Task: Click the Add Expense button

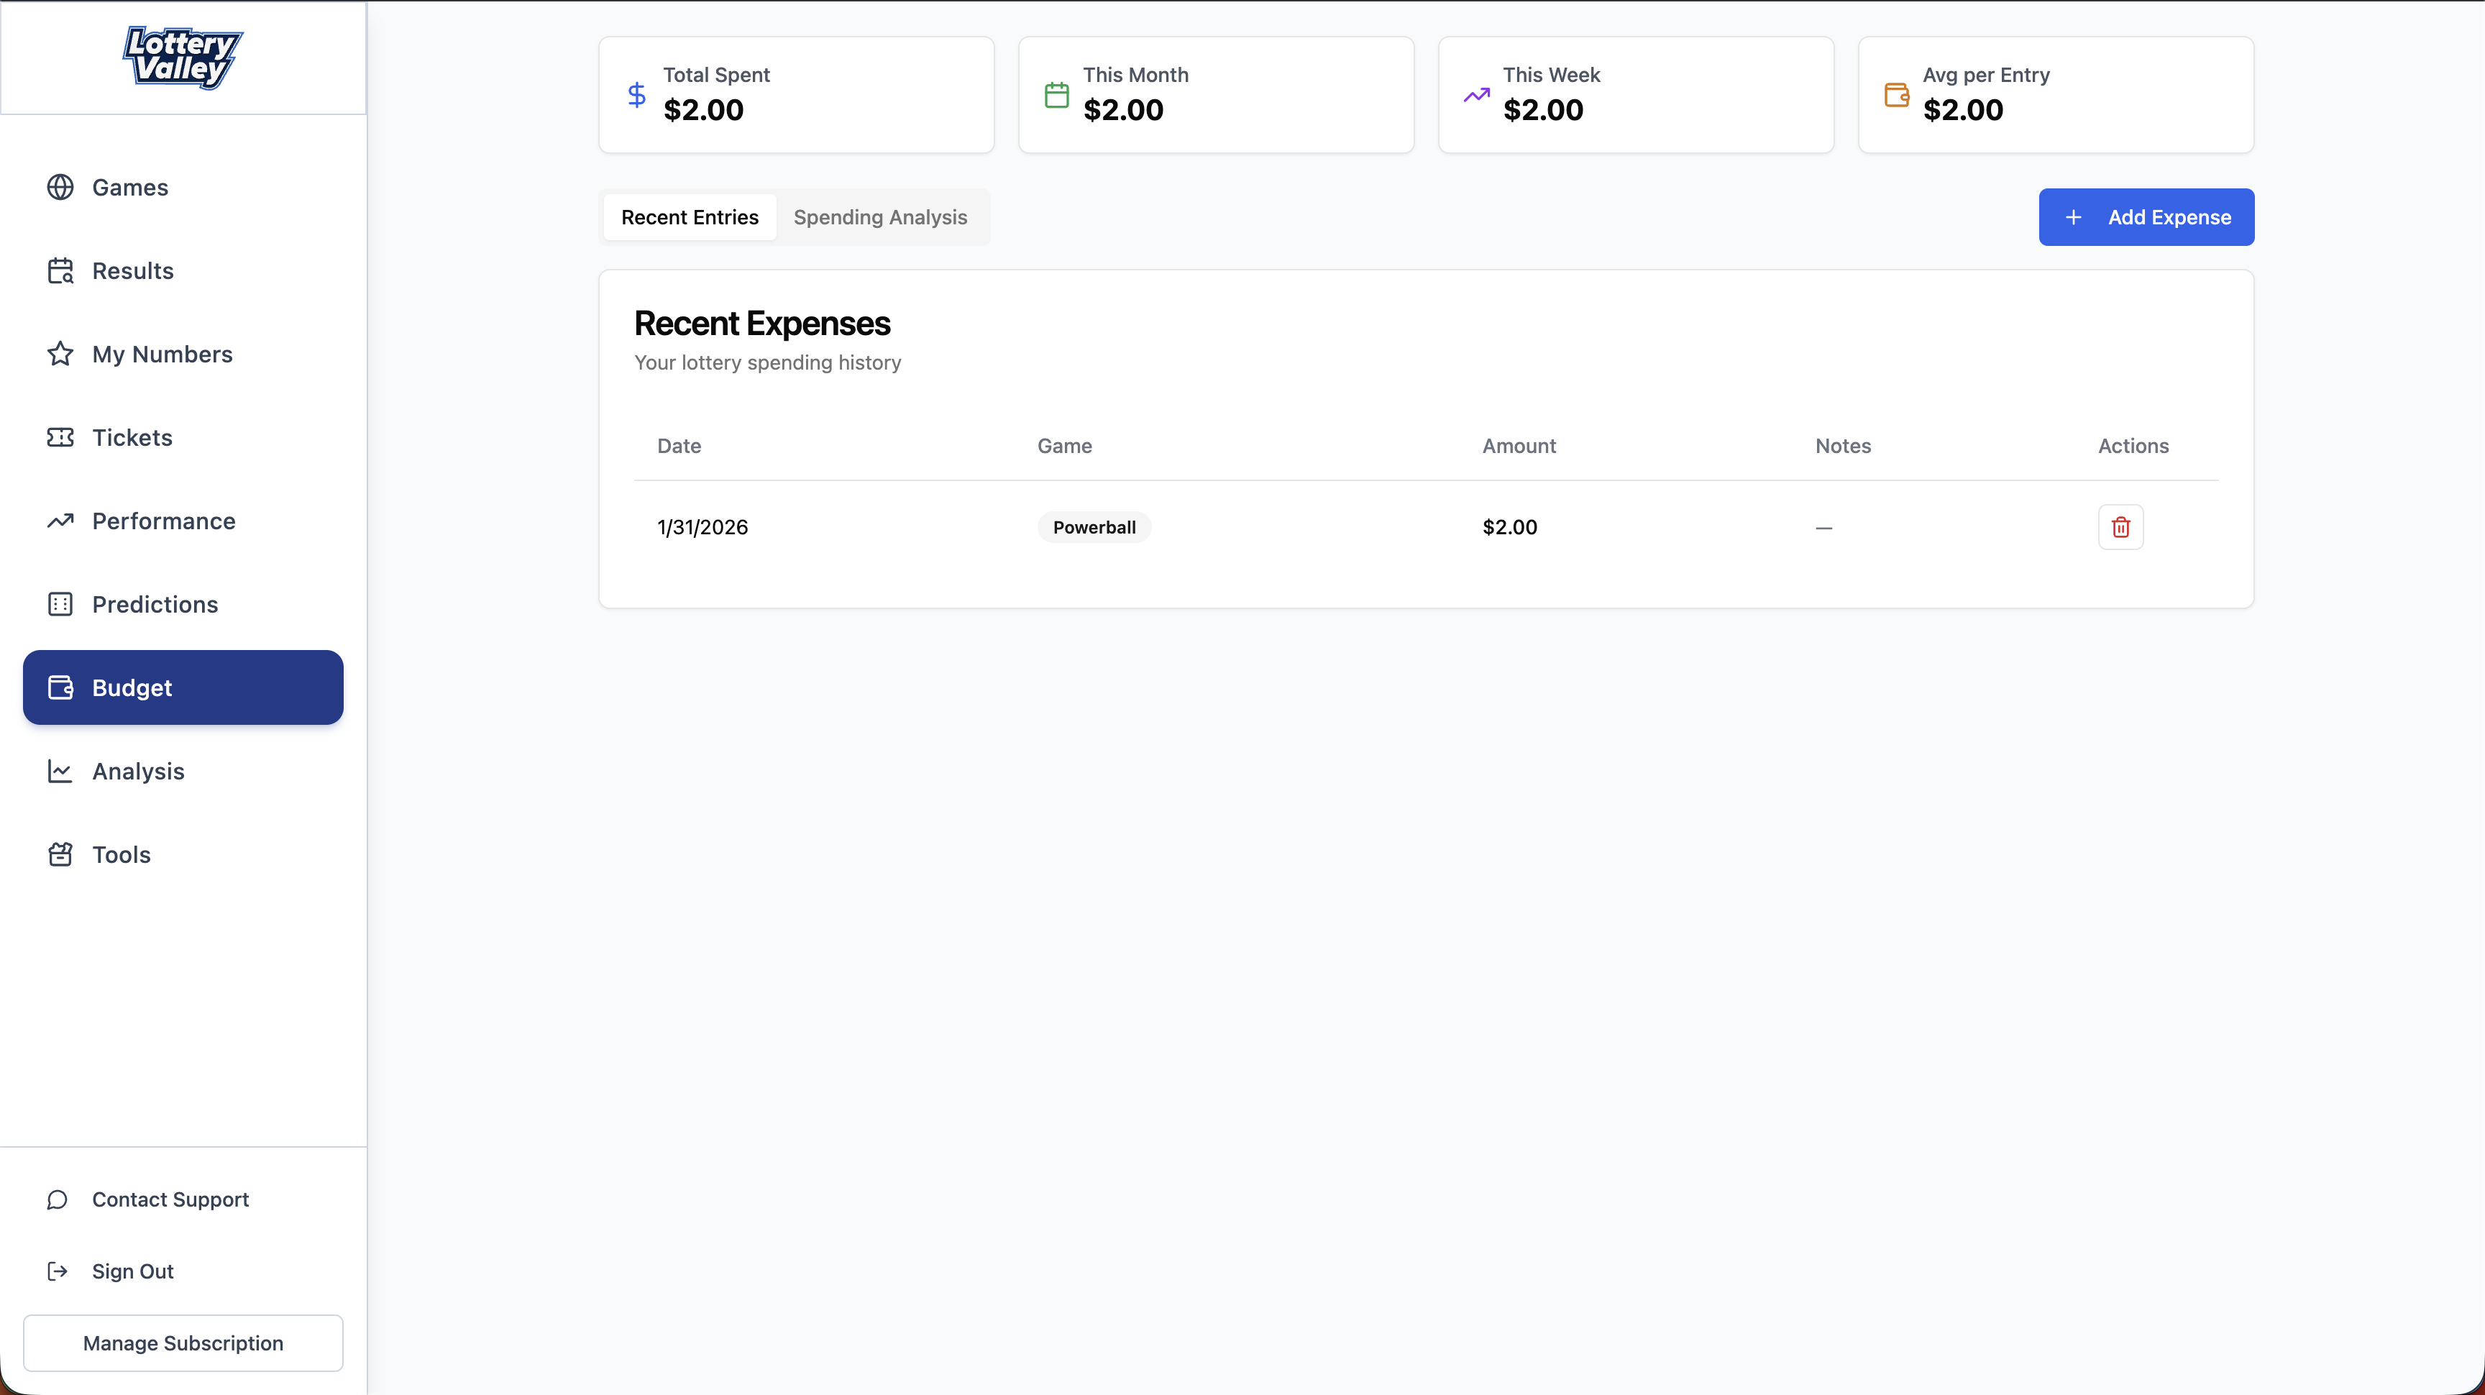Action: tap(2146, 217)
